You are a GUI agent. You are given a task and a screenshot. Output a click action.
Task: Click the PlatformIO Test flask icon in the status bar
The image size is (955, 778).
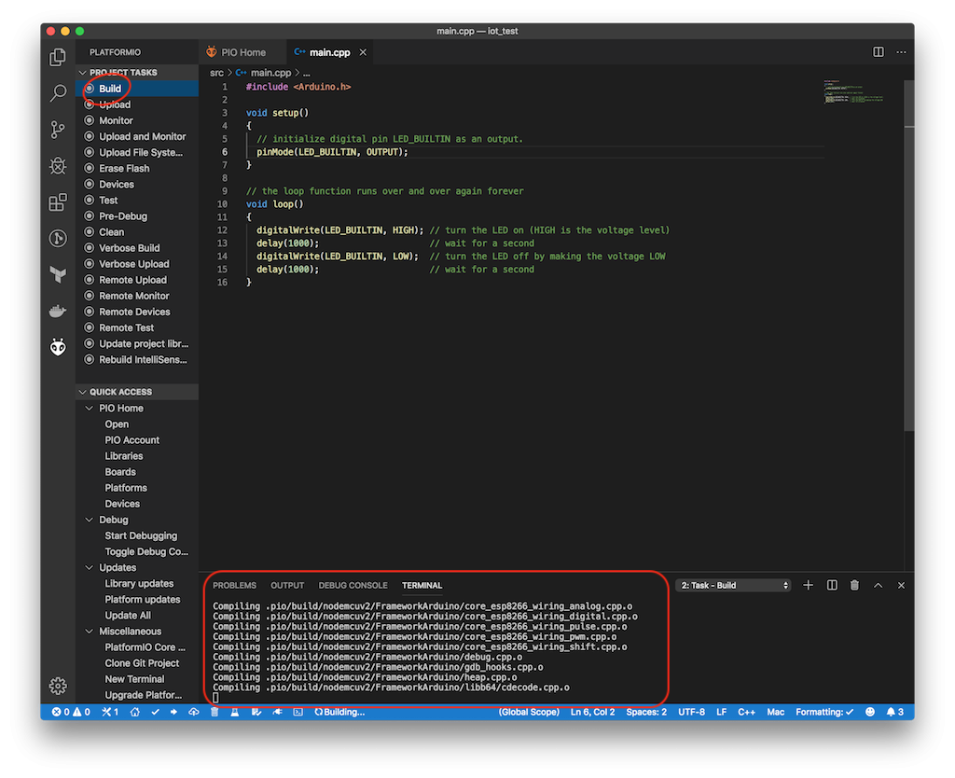(234, 712)
